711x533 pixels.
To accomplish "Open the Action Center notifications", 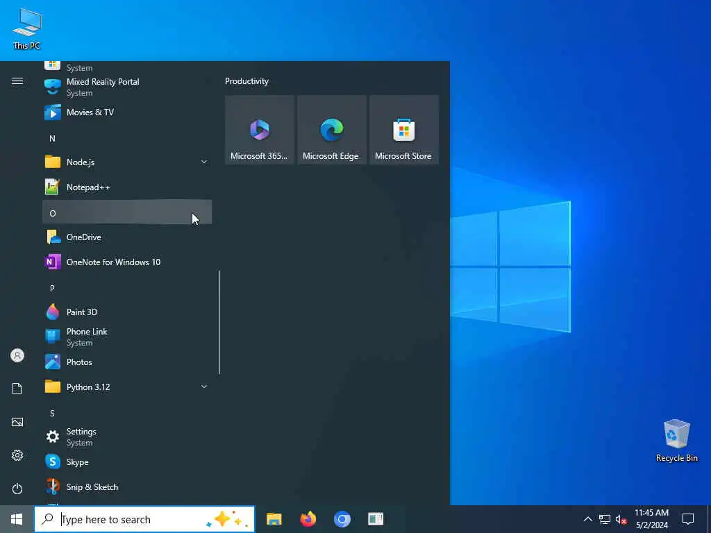I will pyautogui.click(x=688, y=519).
